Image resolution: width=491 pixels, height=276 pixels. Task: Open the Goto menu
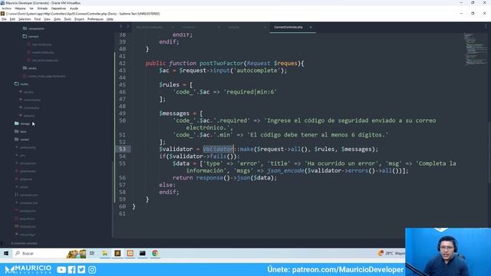click(x=57, y=19)
